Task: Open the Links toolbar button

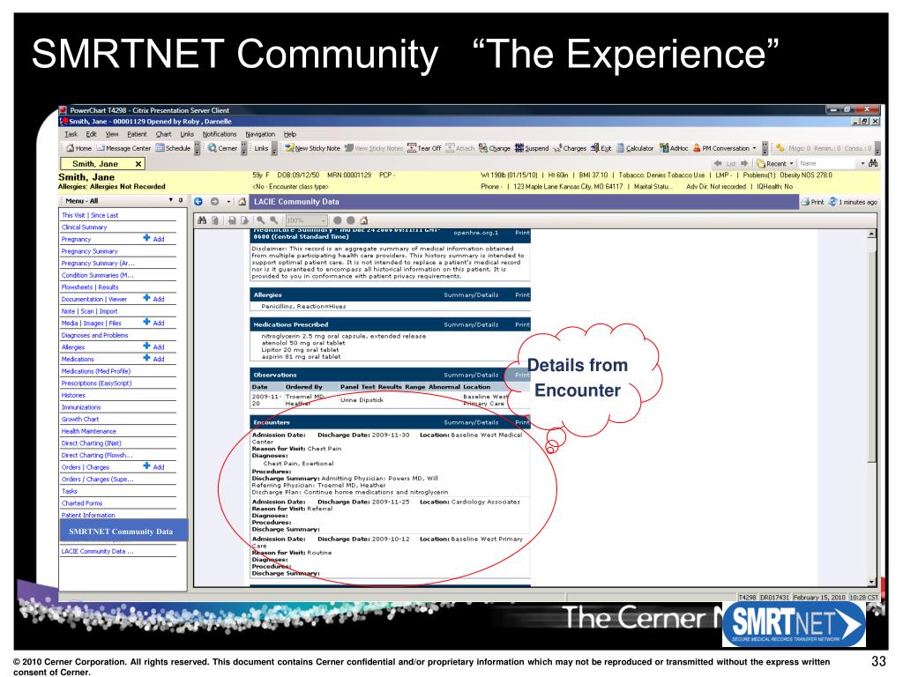Action: coord(261,148)
